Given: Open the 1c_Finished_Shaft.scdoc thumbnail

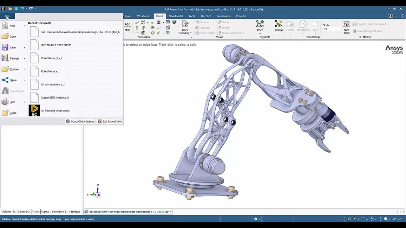Looking at the screenshot, I should [34, 111].
